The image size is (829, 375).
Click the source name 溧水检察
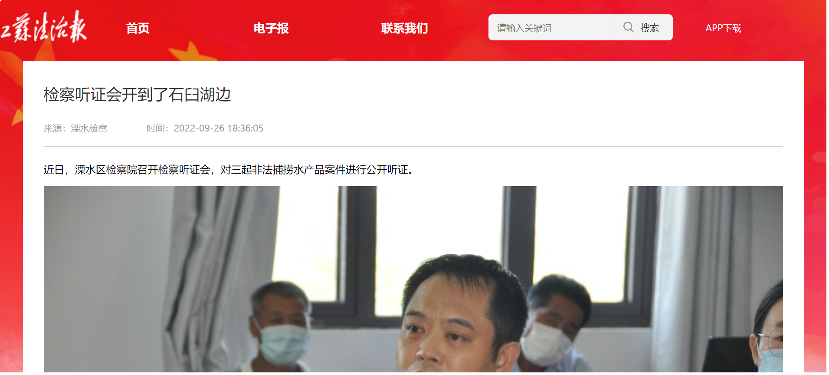[x=89, y=129]
